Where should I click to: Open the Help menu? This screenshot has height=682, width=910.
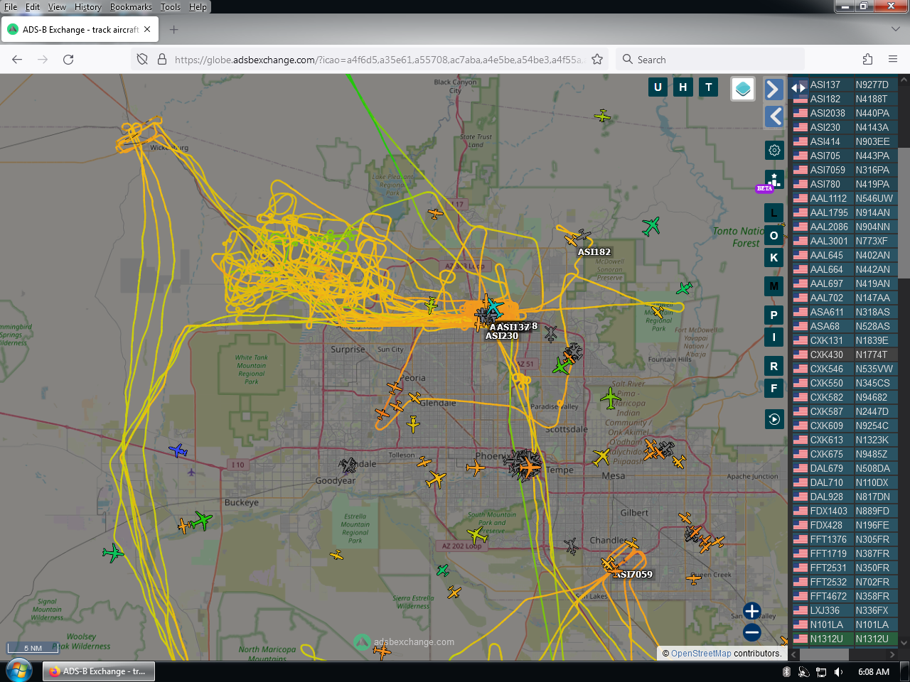coord(198,7)
